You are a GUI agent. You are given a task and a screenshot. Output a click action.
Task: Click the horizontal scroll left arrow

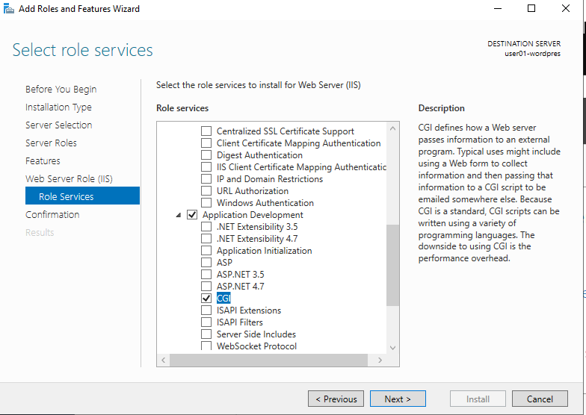click(x=163, y=360)
